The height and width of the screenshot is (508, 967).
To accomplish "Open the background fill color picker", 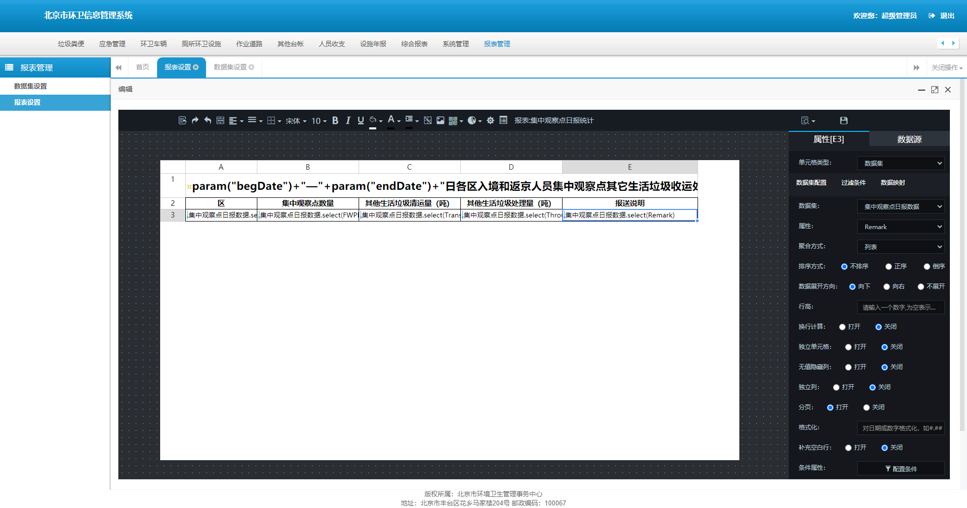I will (376, 121).
